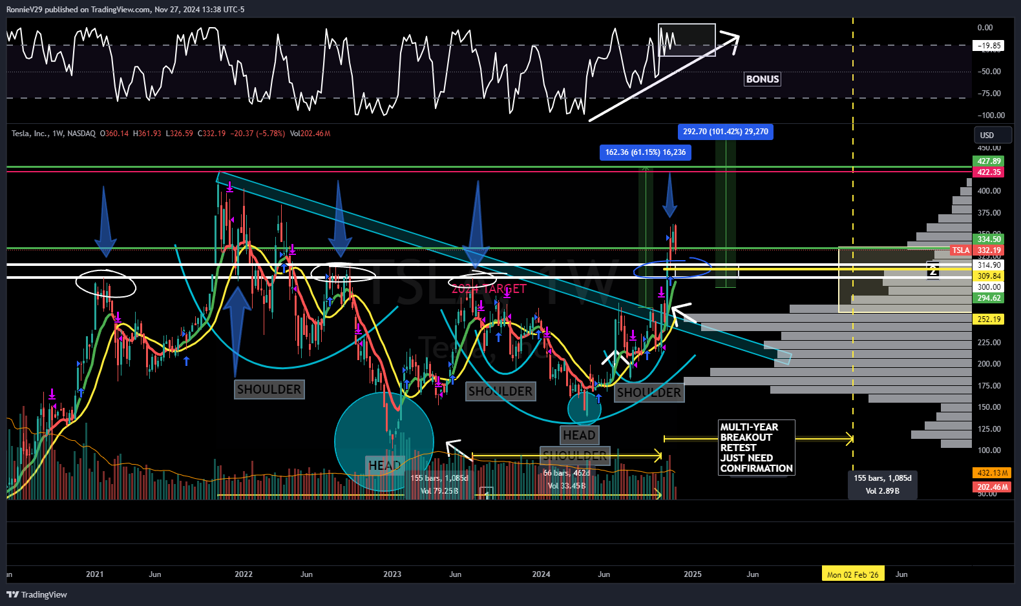Select the TSLA symbol tag on price scale
The image size is (1021, 606).
point(961,250)
